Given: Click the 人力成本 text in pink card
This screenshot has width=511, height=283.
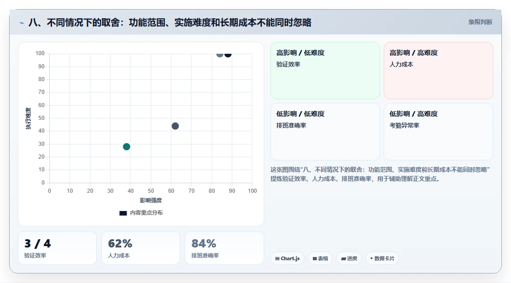Looking at the screenshot, I should [401, 64].
